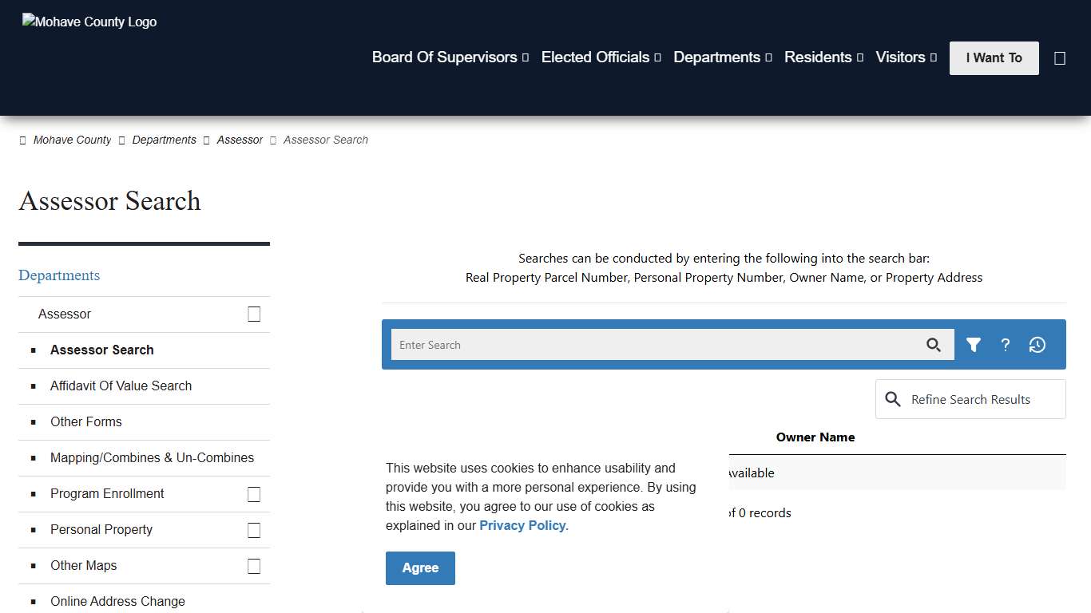This screenshot has height=613, width=1091.
Task: Select Departments in the breadcrumb trail
Action: pyautogui.click(x=164, y=140)
